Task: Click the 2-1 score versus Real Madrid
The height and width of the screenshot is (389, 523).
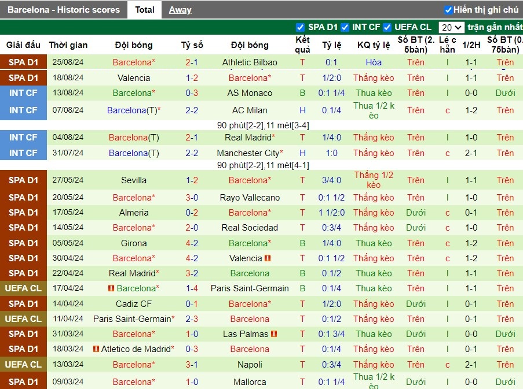Action: click(192, 138)
